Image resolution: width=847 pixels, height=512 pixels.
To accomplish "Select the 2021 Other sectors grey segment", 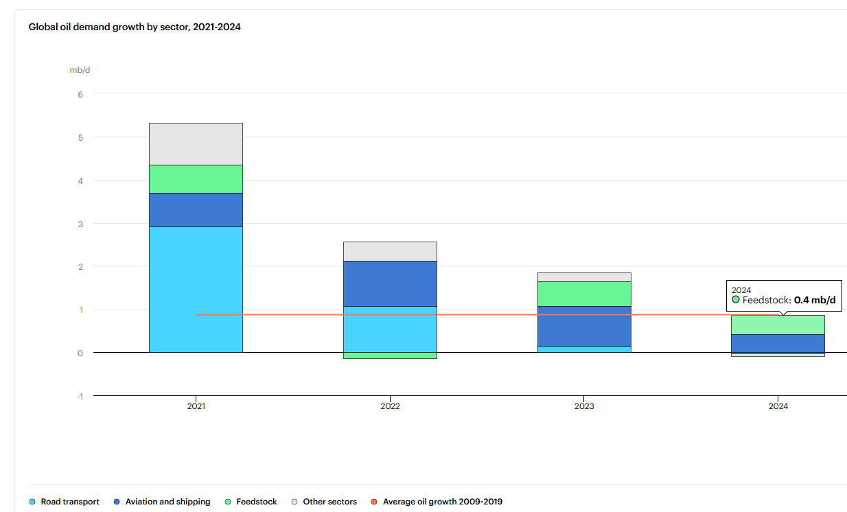I will click(196, 144).
